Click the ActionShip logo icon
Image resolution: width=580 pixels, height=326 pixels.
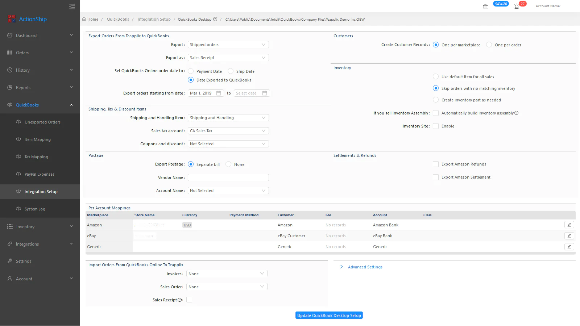(x=12, y=19)
